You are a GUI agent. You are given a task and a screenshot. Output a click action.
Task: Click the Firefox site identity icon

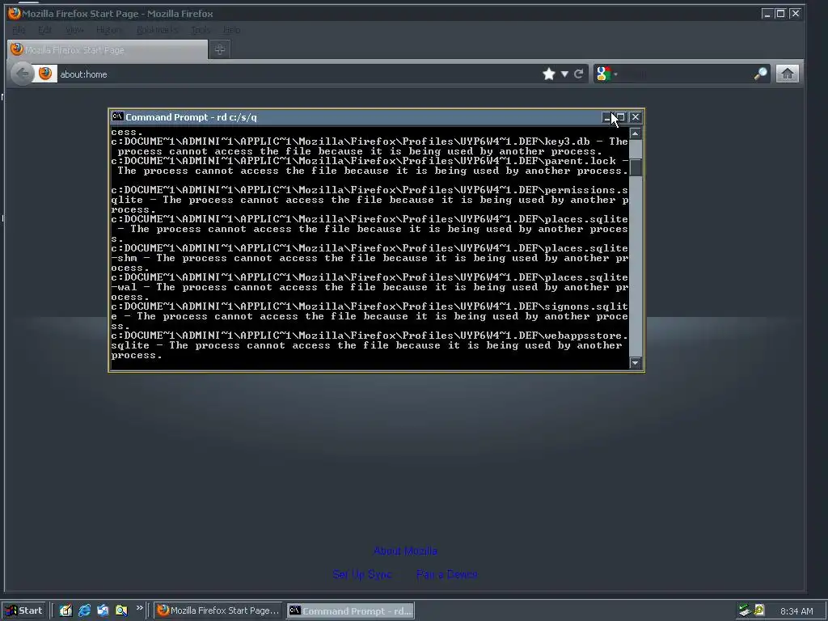point(45,74)
